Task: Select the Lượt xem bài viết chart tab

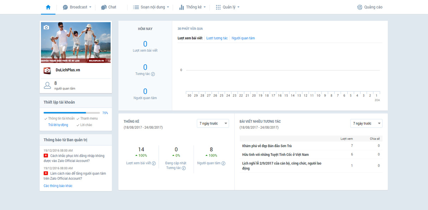Action: coord(190,38)
